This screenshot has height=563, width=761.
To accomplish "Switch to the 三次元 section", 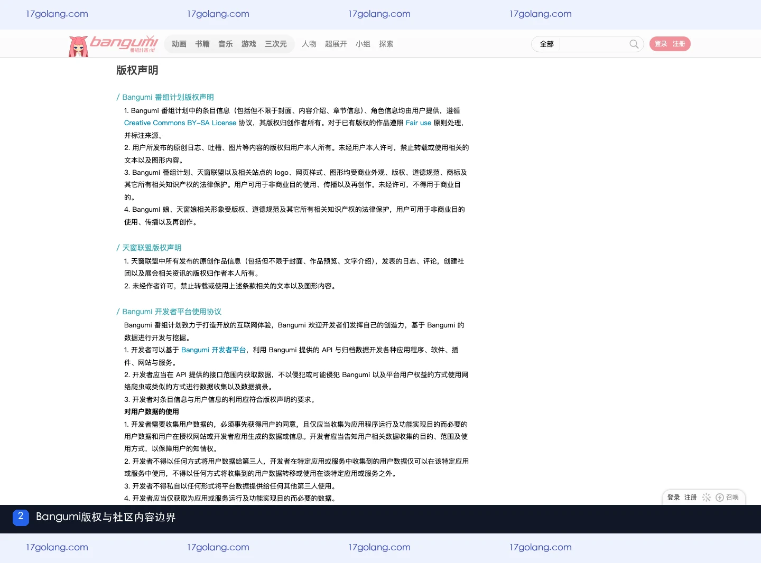I will click(x=276, y=44).
